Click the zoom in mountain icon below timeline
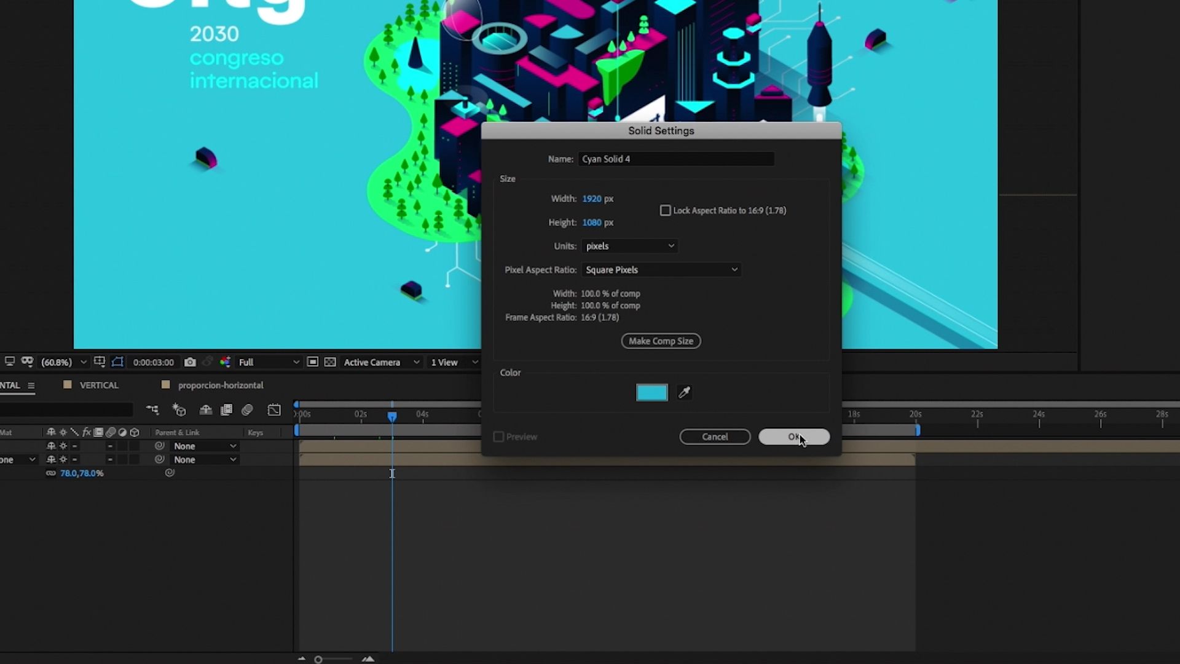Screen dimensions: 1180x664 (368, 659)
